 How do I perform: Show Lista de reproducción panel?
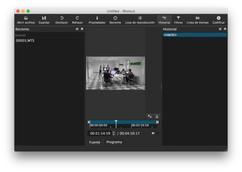point(140,20)
